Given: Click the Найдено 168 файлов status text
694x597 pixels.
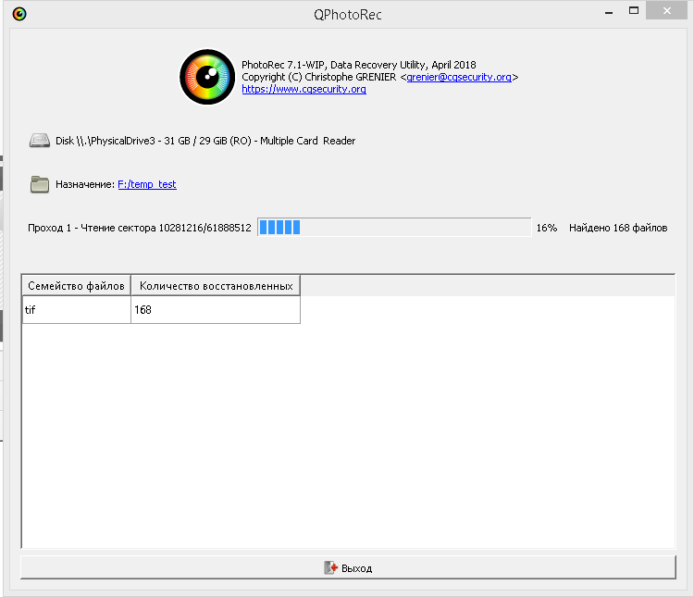Looking at the screenshot, I should point(618,228).
